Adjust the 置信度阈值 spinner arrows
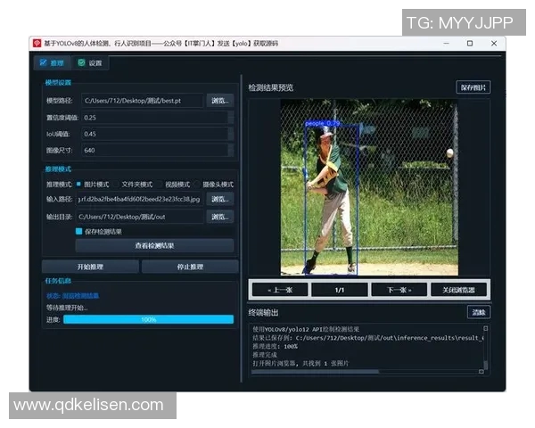This screenshot has width=535, height=428. click(232, 118)
